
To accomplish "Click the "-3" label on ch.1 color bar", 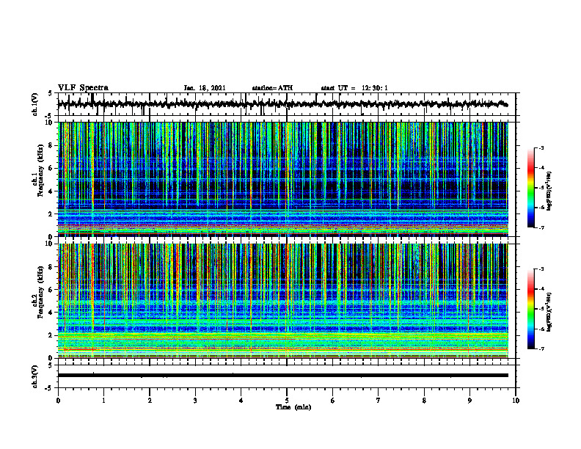I will click(x=541, y=148).
